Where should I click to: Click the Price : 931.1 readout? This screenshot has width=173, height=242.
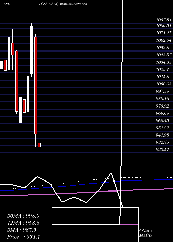coord(24,237)
